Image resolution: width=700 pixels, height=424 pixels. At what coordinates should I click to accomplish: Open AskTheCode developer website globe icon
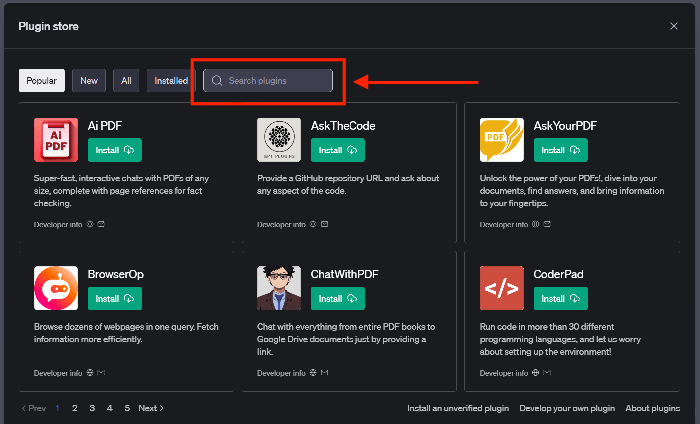click(313, 224)
